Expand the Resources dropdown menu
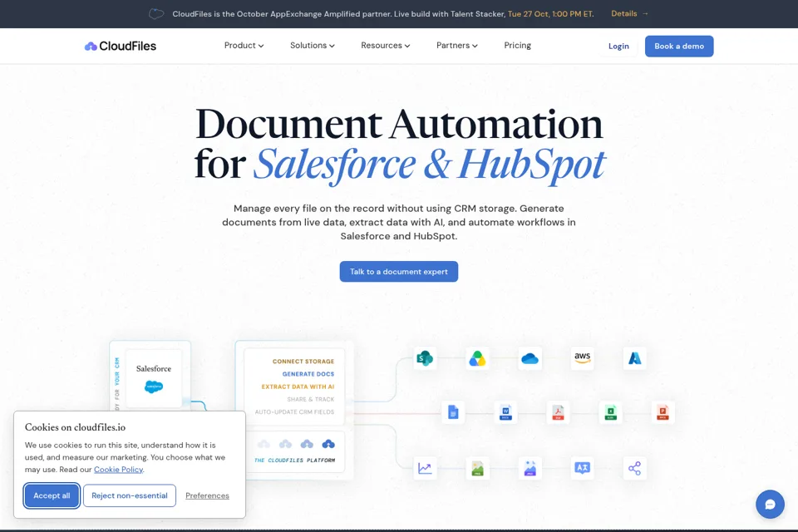This screenshot has width=798, height=532. coord(385,46)
